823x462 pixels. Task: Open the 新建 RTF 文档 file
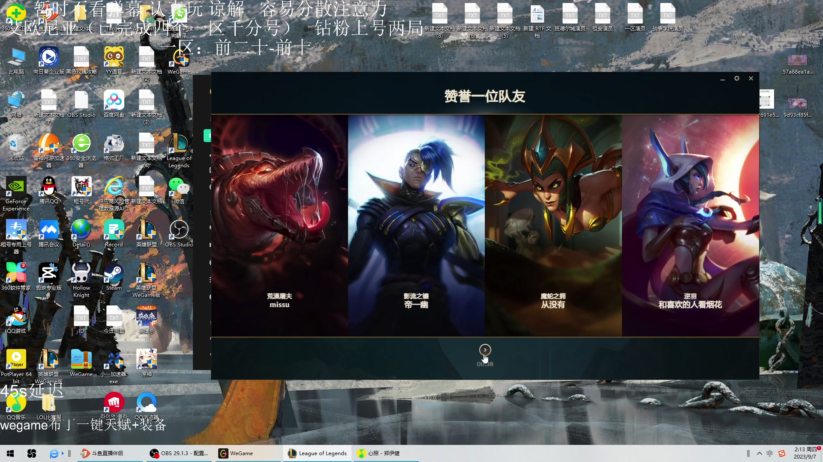(x=537, y=21)
